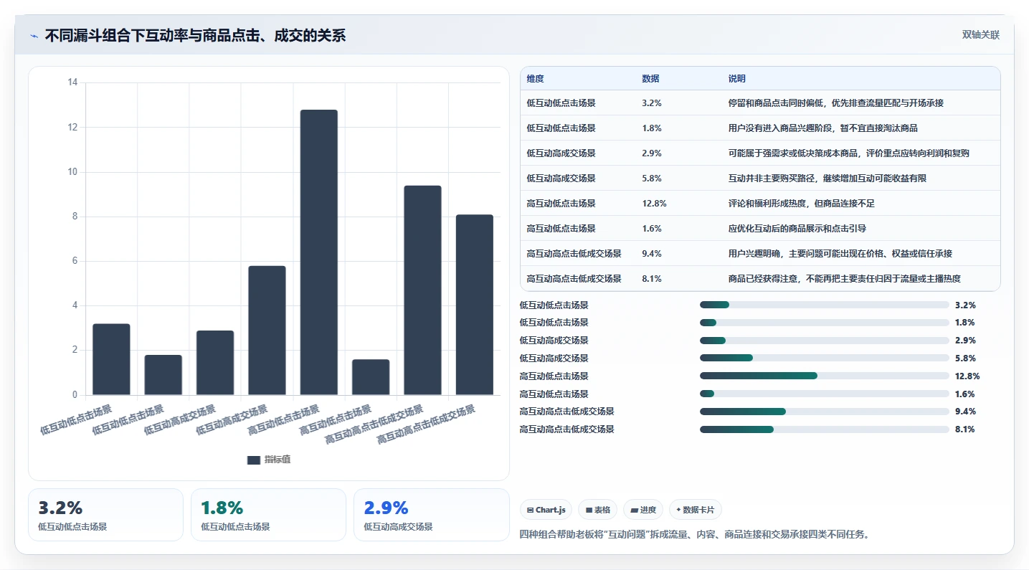Select the Chart.js chip
The height and width of the screenshot is (570, 1029).
click(546, 510)
